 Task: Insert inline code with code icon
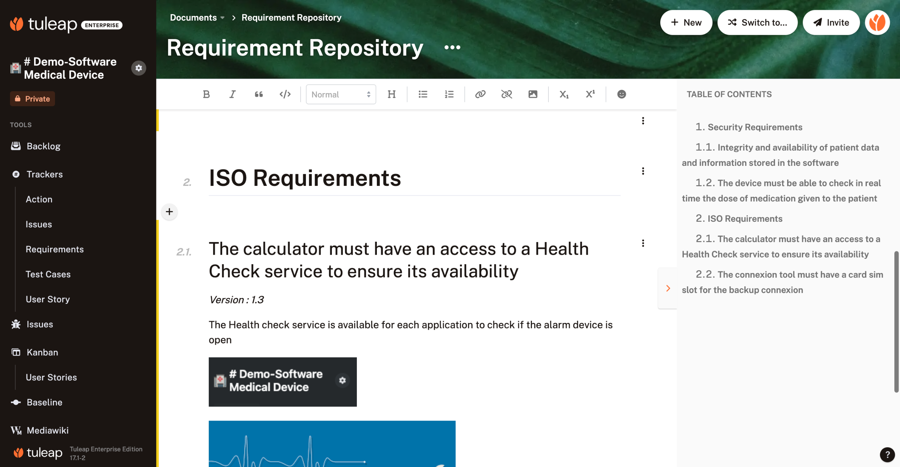click(285, 94)
